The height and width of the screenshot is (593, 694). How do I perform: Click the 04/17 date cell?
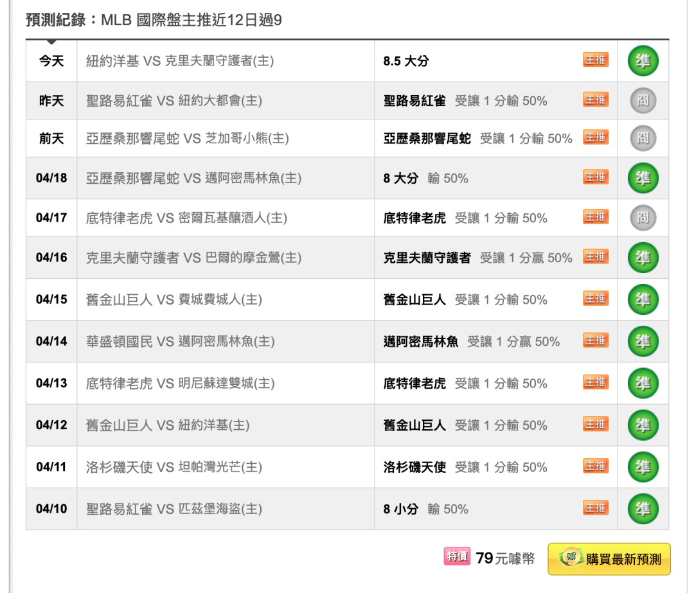pyautogui.click(x=51, y=218)
